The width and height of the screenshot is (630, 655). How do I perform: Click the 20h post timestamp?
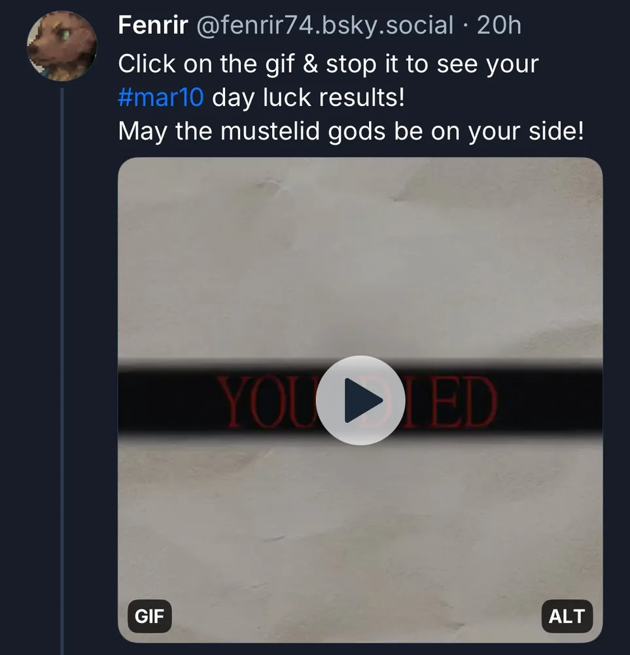(x=499, y=26)
